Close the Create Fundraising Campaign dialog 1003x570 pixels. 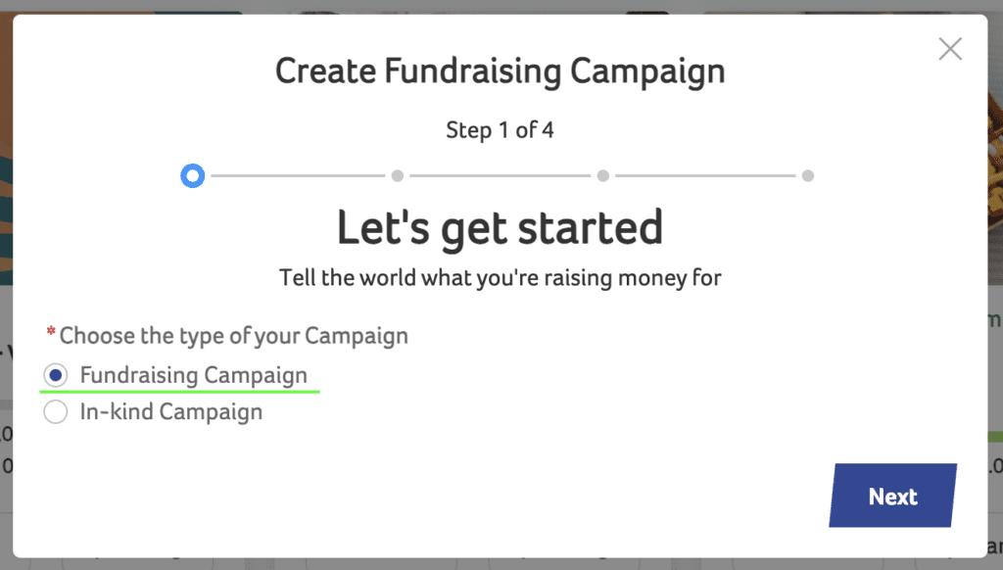(950, 49)
